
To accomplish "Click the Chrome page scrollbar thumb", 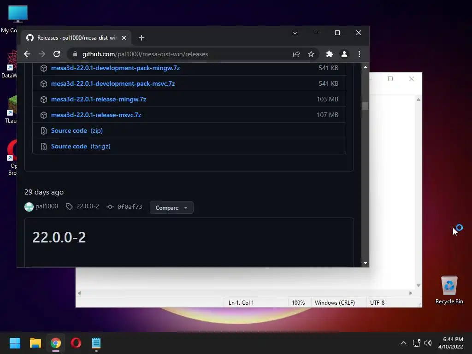I will (365, 106).
